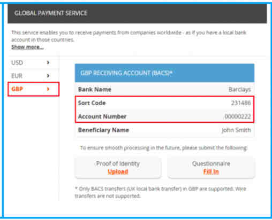Click the chevron arrow next to EUR
Screen dimensions: 272x220
point(48,76)
